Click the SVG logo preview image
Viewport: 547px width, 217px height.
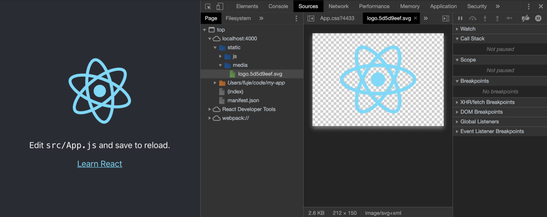378,79
